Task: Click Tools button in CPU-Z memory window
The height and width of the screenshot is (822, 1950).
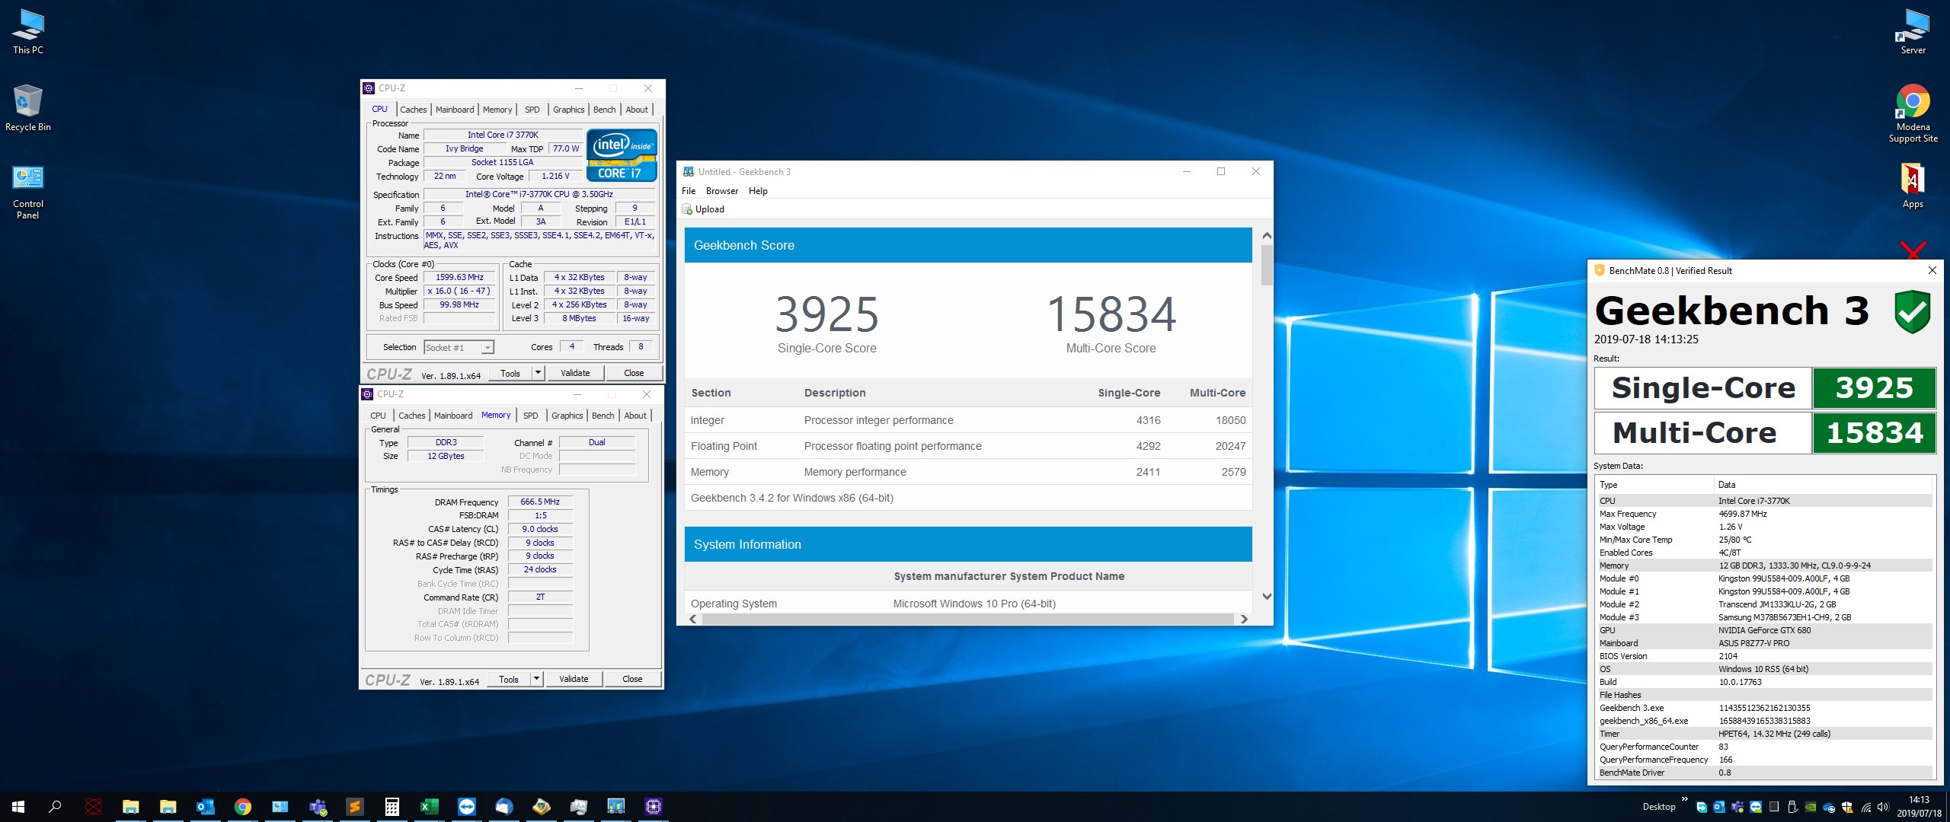Action: point(509,679)
